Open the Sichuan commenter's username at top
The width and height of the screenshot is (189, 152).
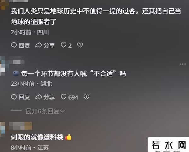pyautogui.click(x=19, y=1)
